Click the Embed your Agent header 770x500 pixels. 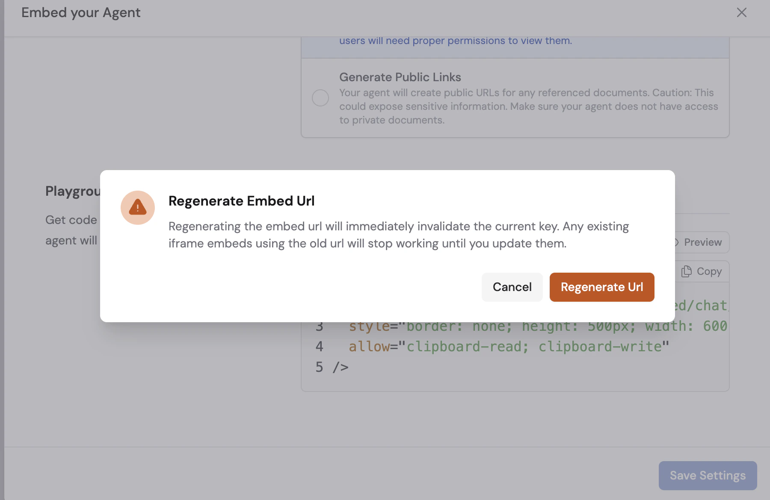pos(81,12)
